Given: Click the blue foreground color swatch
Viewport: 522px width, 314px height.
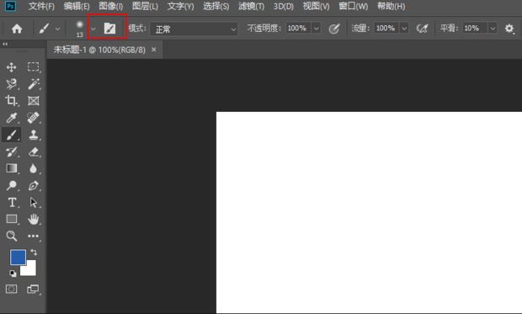Looking at the screenshot, I should [x=18, y=257].
